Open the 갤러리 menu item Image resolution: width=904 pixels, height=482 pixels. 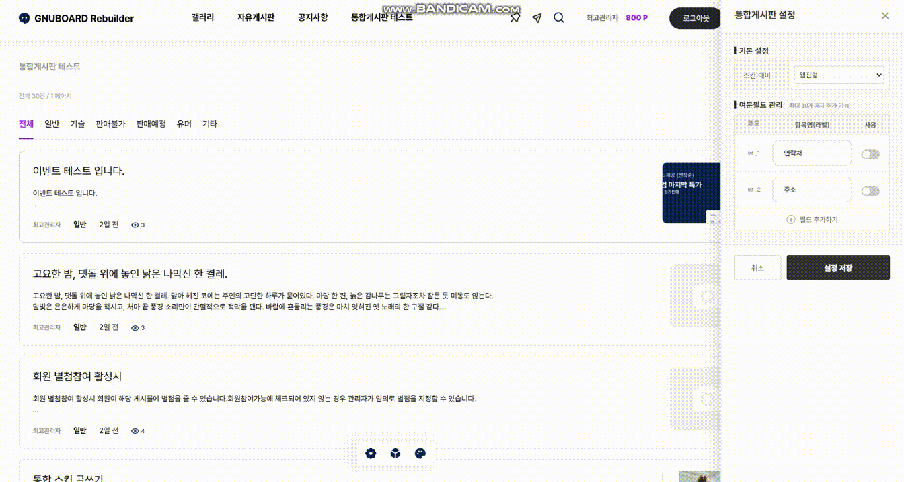tap(202, 17)
